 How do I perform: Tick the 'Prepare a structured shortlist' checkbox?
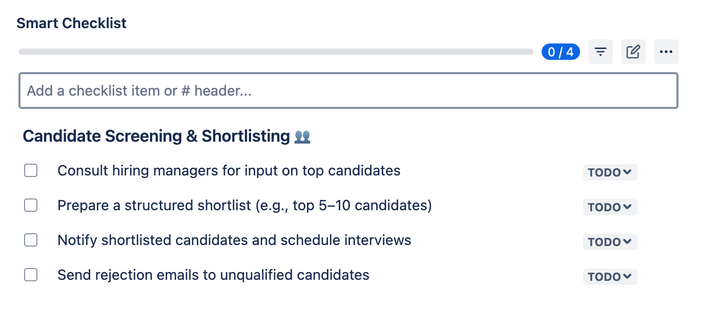[31, 205]
